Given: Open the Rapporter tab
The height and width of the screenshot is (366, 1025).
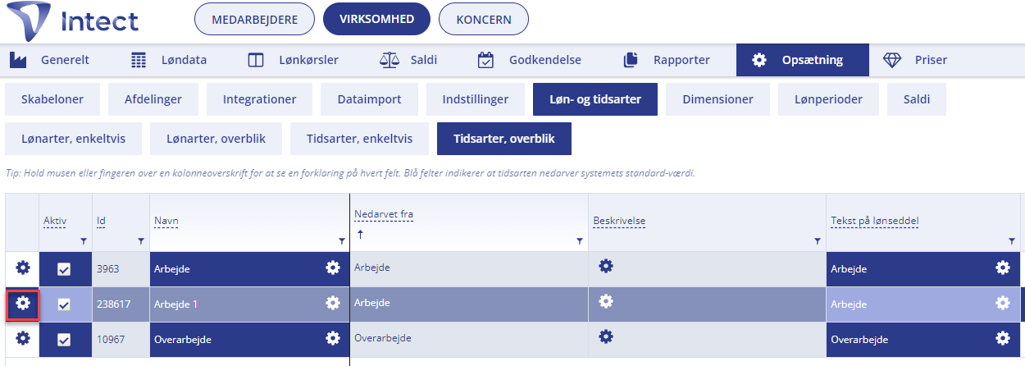Looking at the screenshot, I should (x=667, y=60).
